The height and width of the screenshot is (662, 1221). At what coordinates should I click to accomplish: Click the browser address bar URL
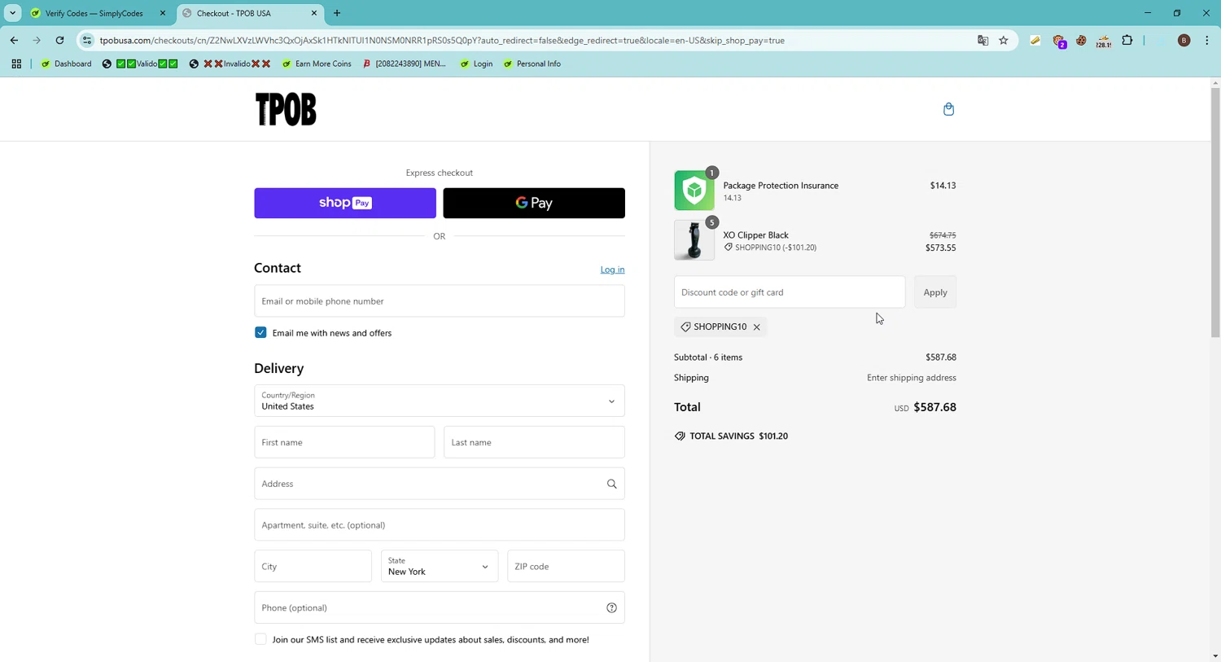click(x=442, y=40)
